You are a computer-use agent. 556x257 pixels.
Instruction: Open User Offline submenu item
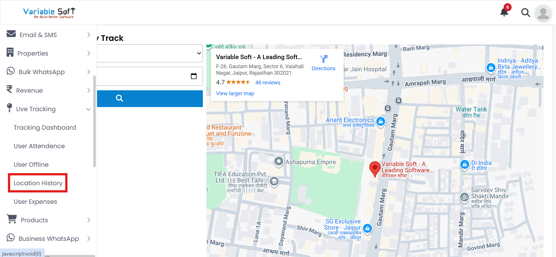coord(31,165)
